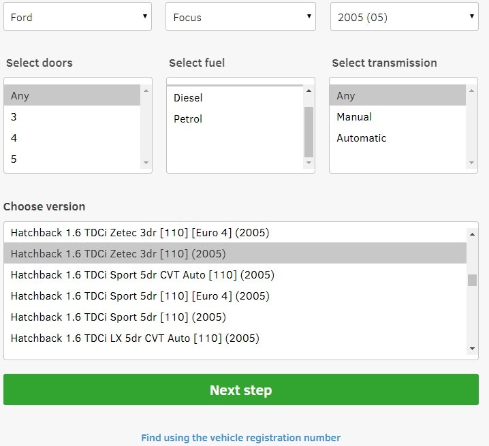The image size is (489, 446).
Task: Choose Diesel in the fuel list
Action: [235, 98]
